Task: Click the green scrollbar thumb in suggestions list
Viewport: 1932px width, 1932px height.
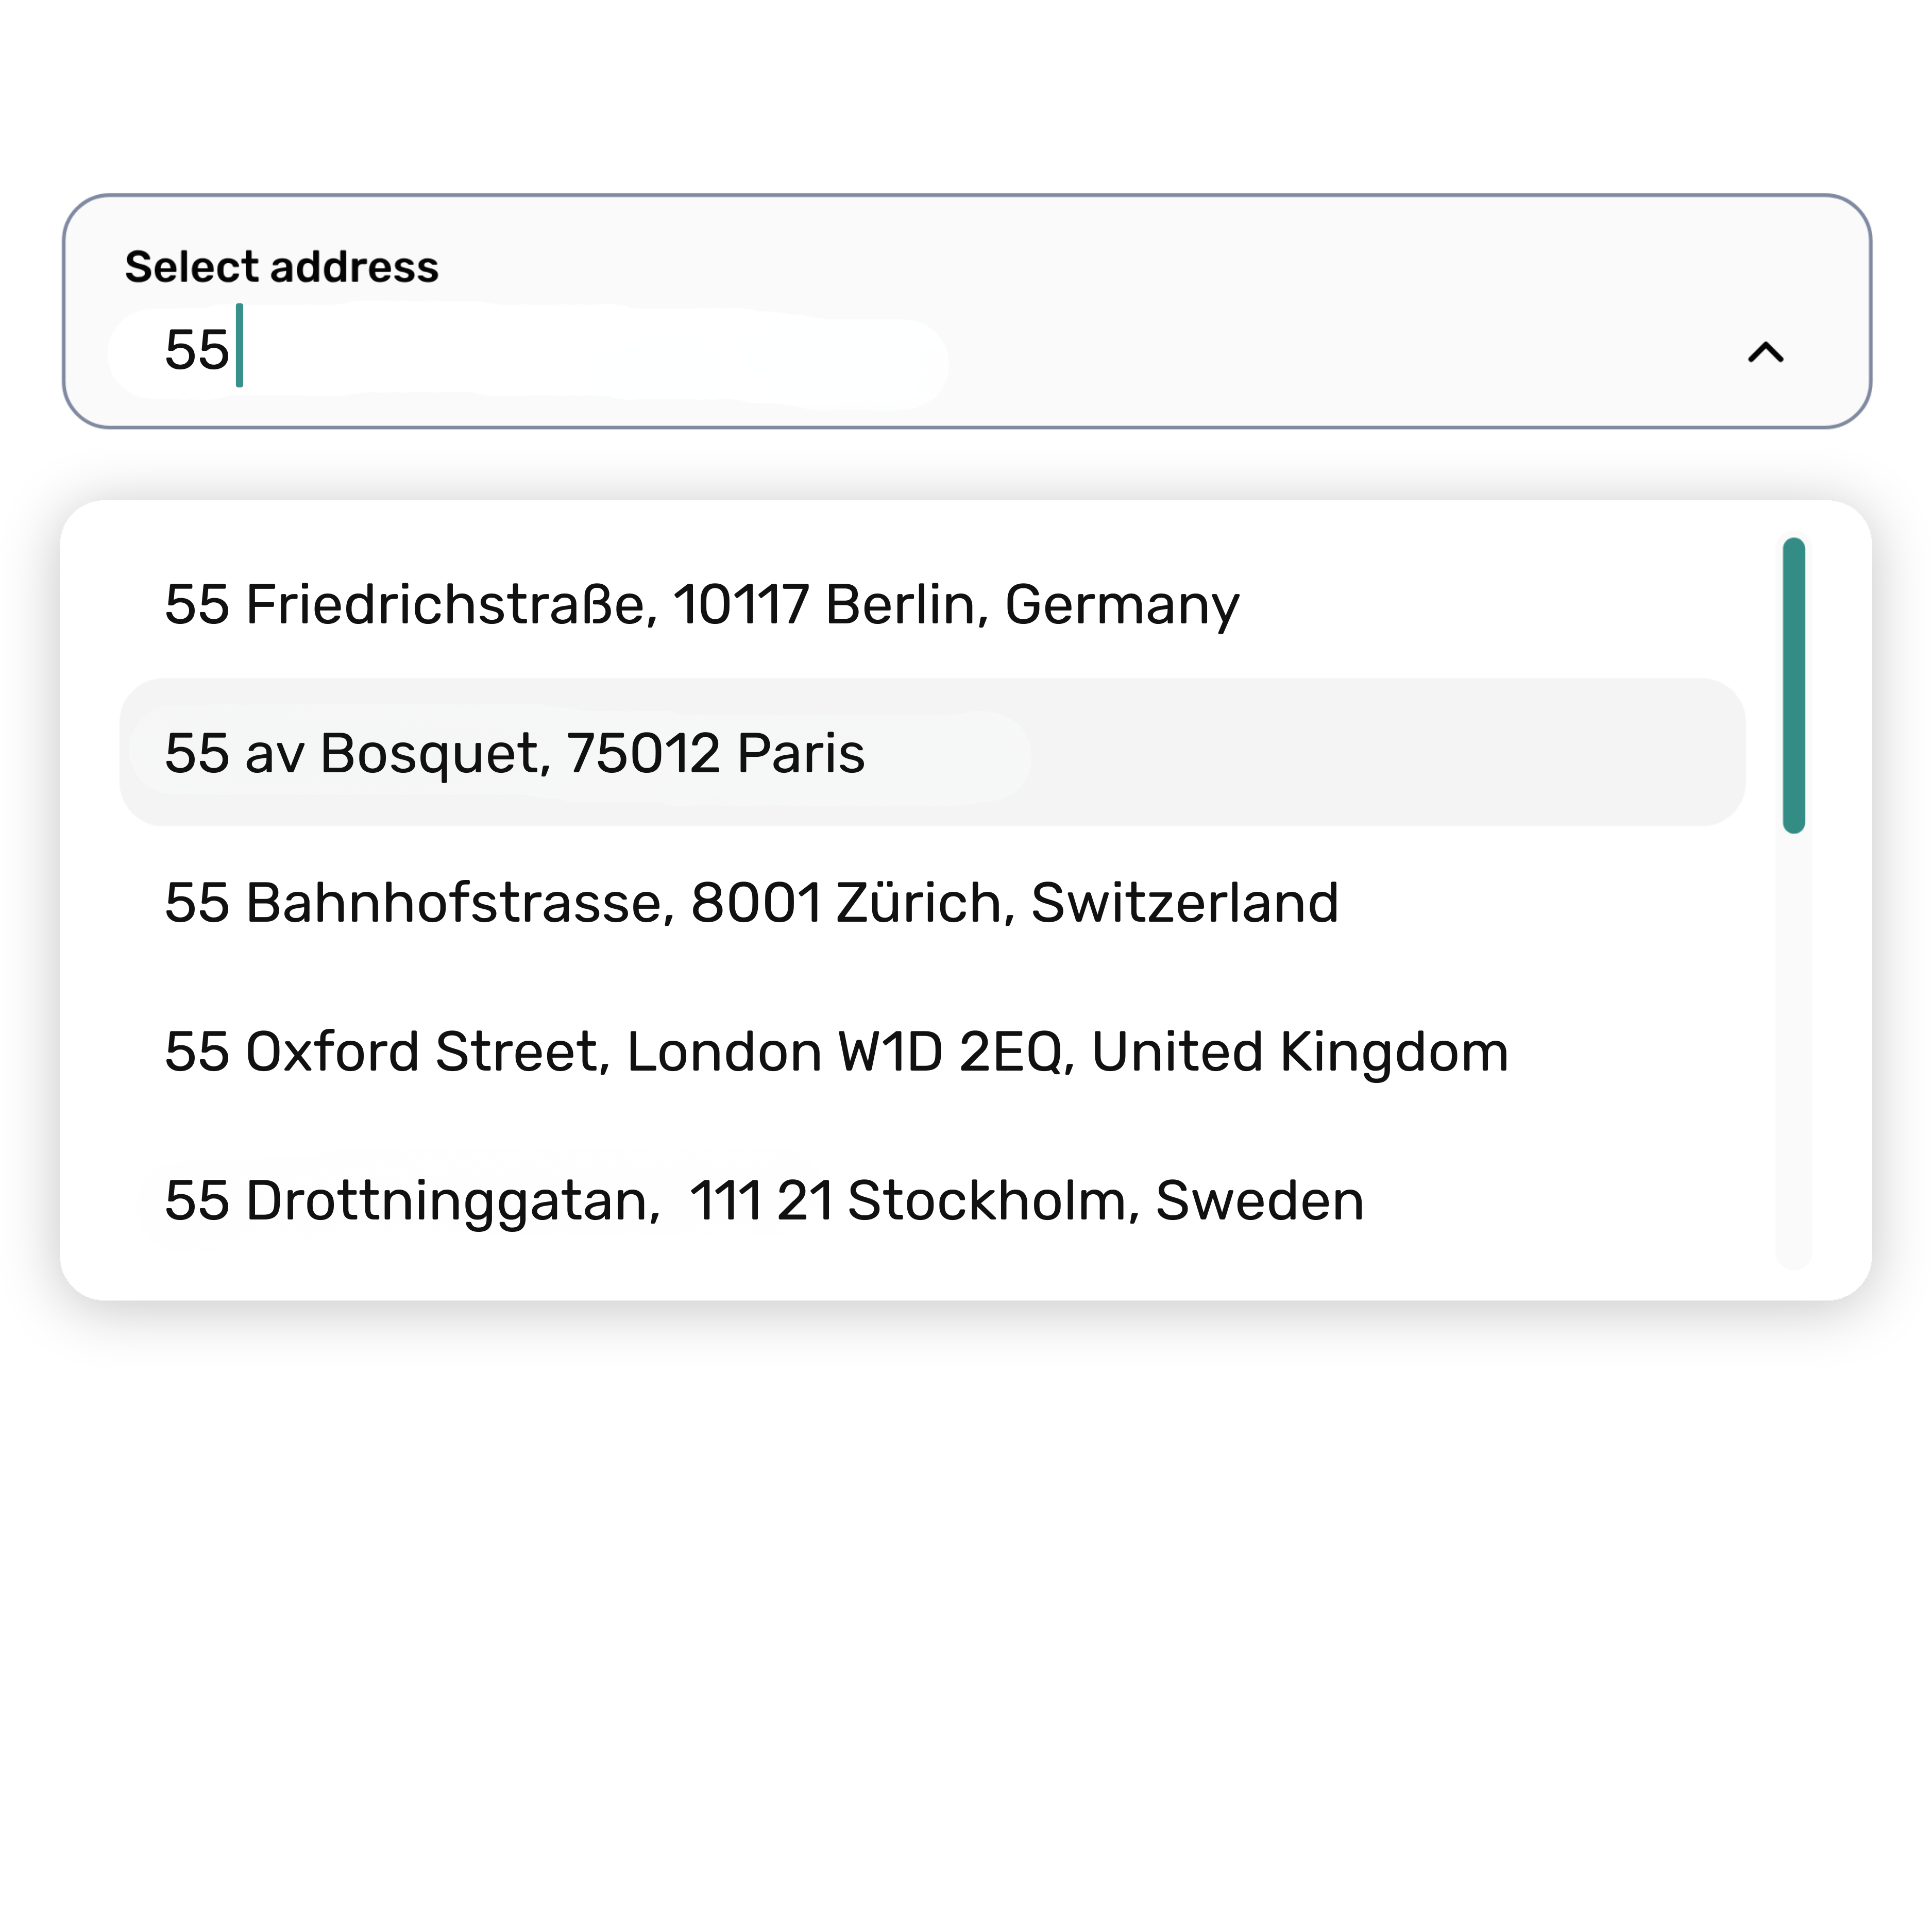Action: (1793, 685)
